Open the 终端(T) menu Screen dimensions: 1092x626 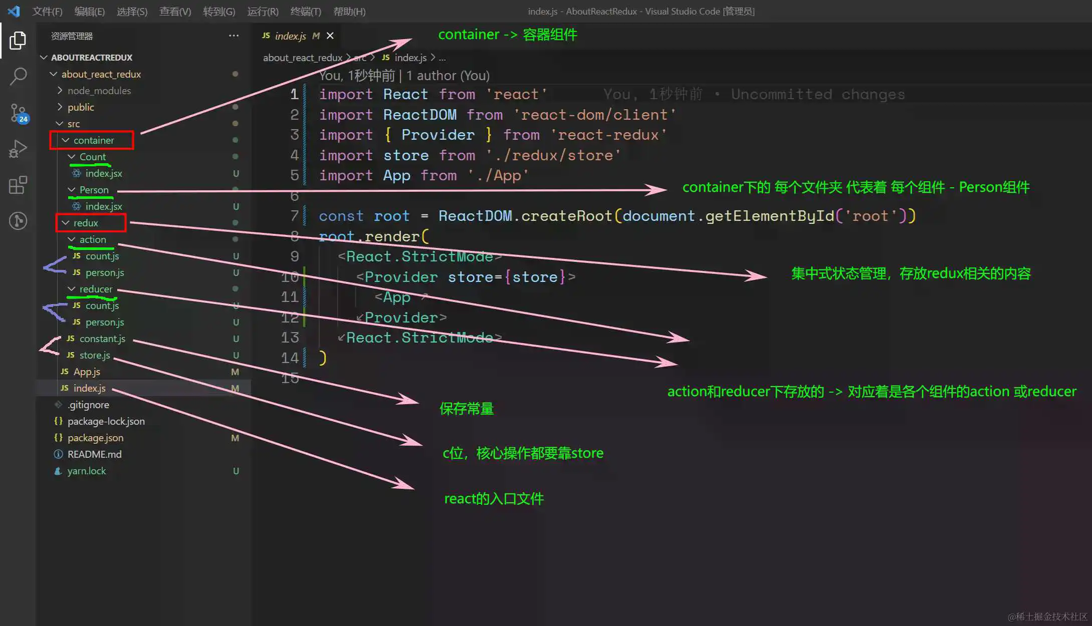tap(306, 11)
